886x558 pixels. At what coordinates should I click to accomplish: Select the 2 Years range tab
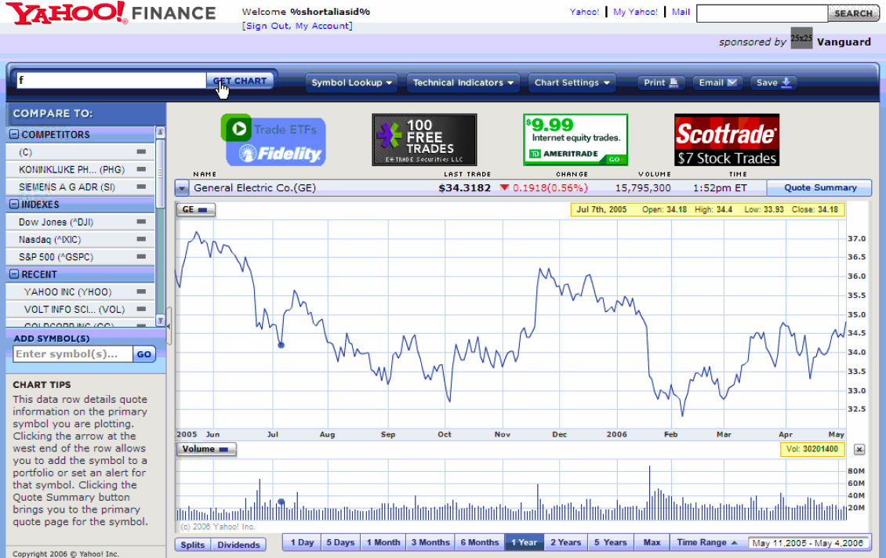click(565, 542)
